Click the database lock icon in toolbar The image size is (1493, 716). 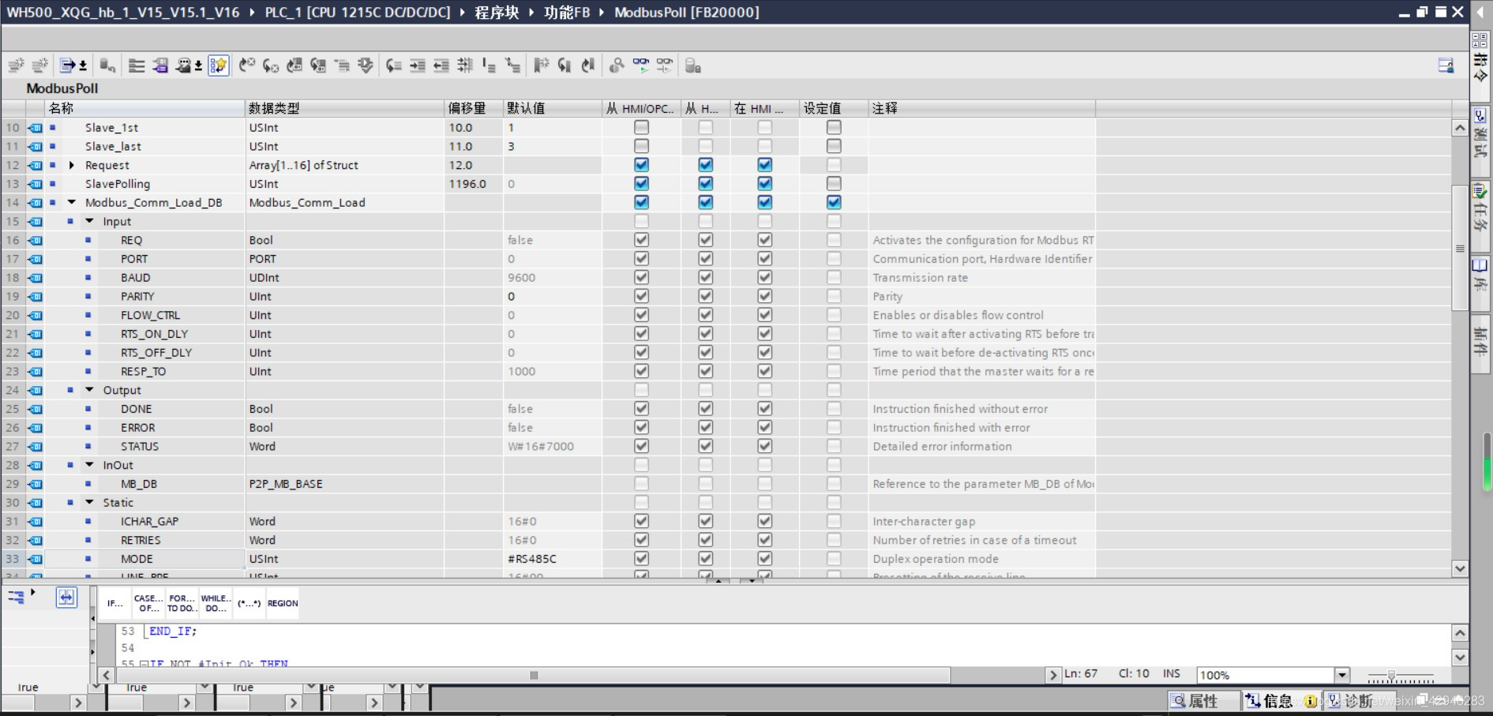click(x=693, y=66)
